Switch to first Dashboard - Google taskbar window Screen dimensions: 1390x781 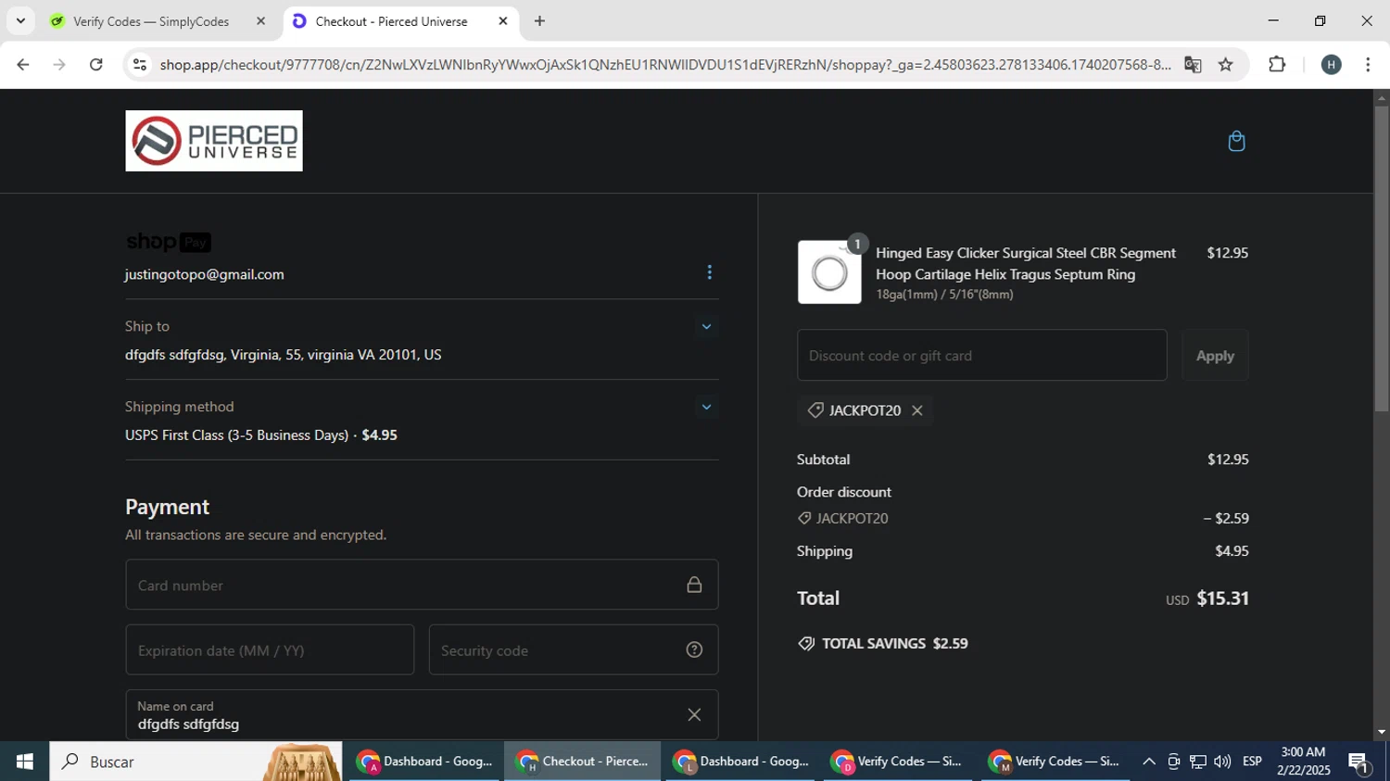(425, 762)
